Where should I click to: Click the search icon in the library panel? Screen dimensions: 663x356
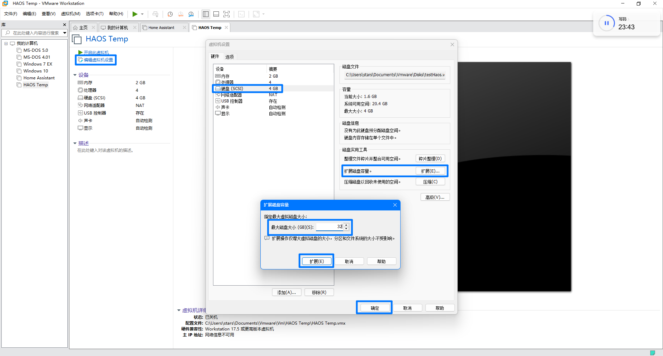click(x=8, y=33)
